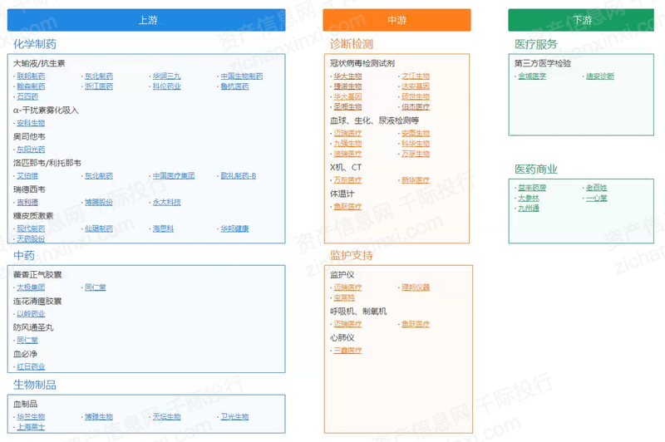The width and height of the screenshot is (665, 442).
Task: Click the 东阳光药 link
Action: point(31,150)
